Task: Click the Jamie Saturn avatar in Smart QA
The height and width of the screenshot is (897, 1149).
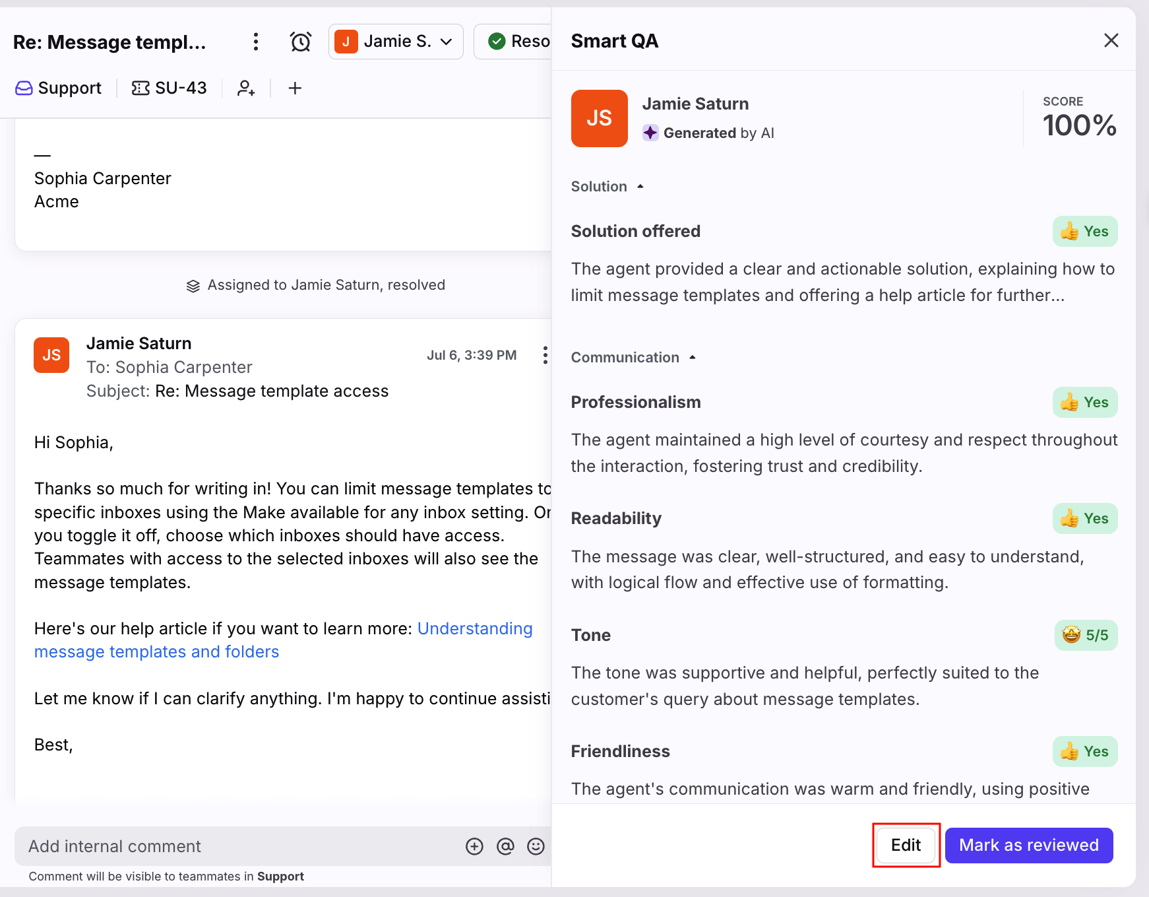Action: (x=599, y=118)
